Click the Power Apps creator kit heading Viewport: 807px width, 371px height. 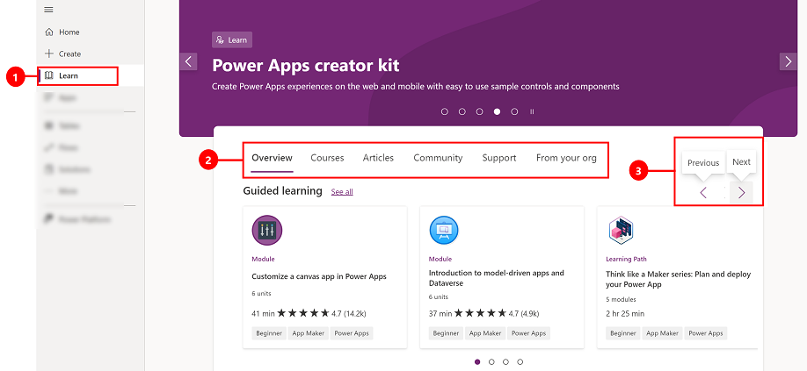point(306,65)
